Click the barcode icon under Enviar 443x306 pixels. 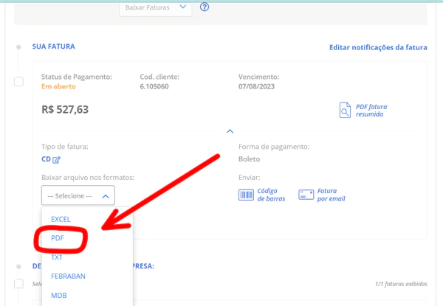[245, 195]
